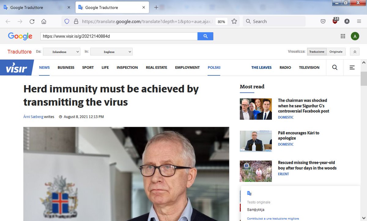Screen dimensions: 367x221
Task: Open the Visir hamburger menu
Action: (x=352, y=67)
